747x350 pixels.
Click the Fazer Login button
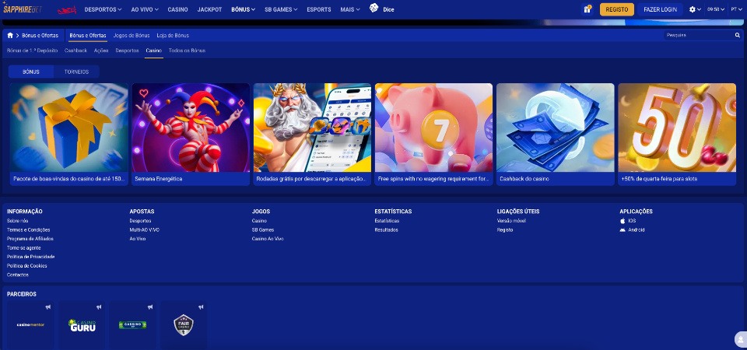pyautogui.click(x=660, y=9)
